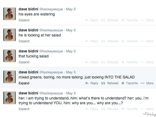Screen dimensions: 156x117
Task: Retweet the 'his eyes are watering' tweet
Action: (x=110, y=20)
